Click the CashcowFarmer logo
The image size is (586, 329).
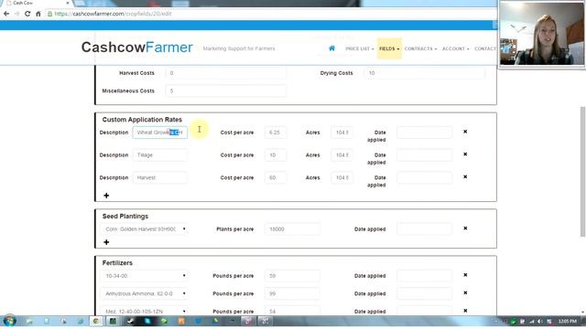(136, 48)
